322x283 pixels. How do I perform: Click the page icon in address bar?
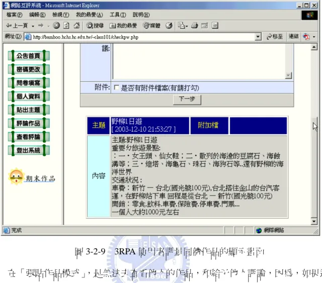[x=28, y=37]
